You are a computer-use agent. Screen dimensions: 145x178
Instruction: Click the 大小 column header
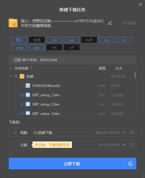pyautogui.click(x=118, y=68)
